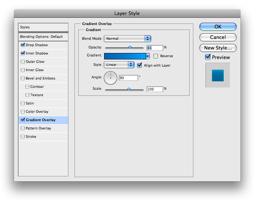Click the blue preview swatch thumbnail
Image resolution: width=256 pixels, height=201 pixels.
[218, 76]
